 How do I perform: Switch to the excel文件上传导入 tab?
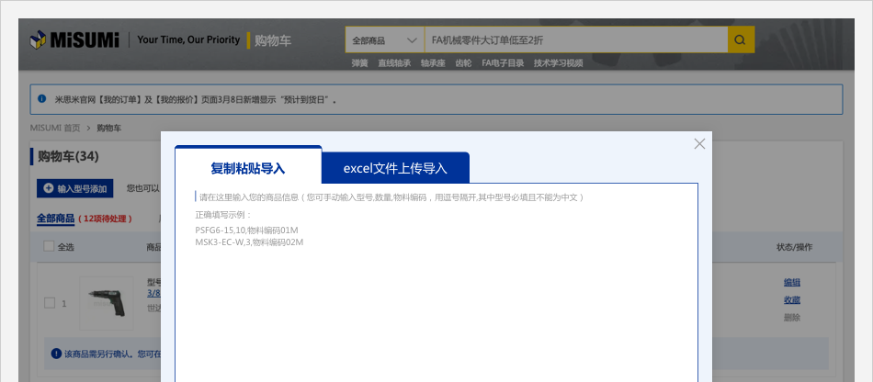click(x=394, y=168)
